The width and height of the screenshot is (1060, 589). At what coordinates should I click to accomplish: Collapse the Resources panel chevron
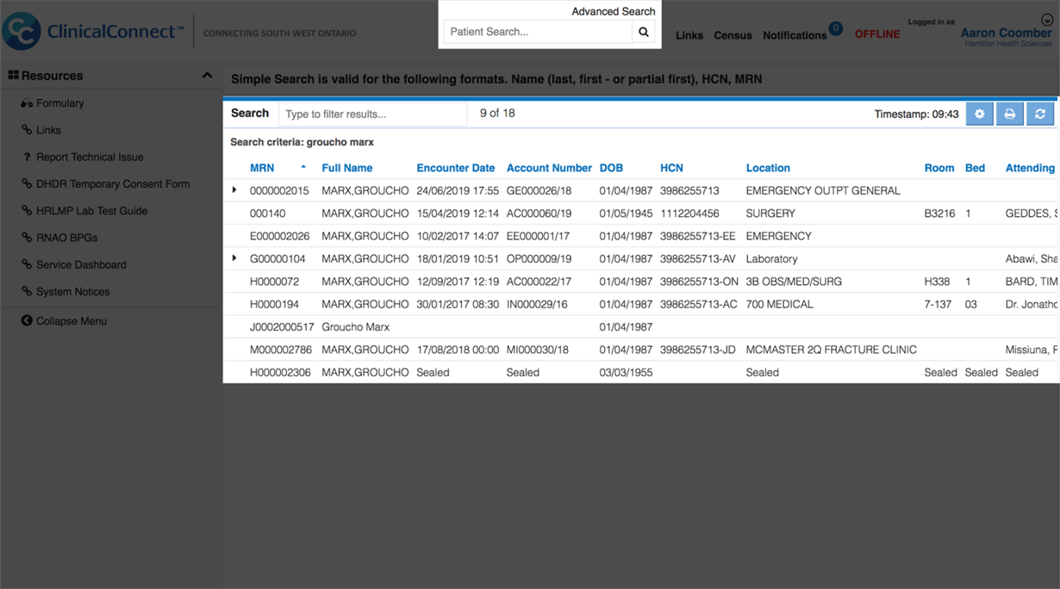click(x=207, y=76)
